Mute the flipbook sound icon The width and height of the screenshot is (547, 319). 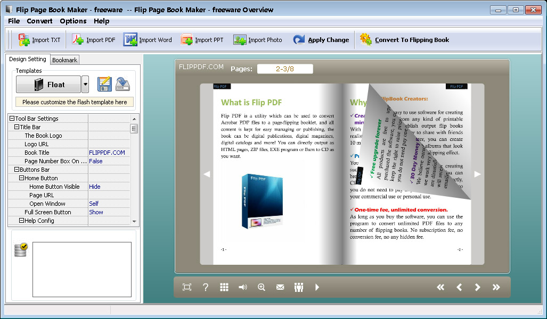[243, 287]
